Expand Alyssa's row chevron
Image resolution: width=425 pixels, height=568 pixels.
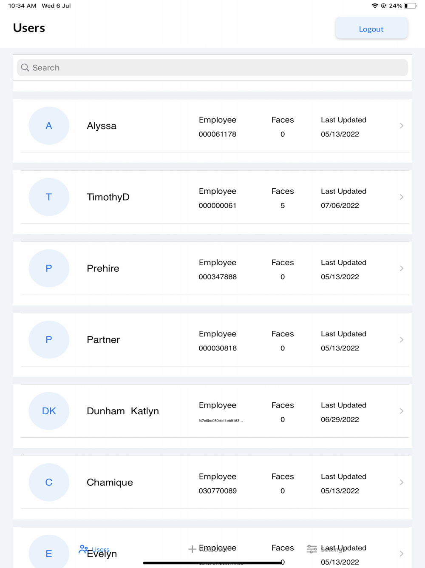(x=402, y=126)
